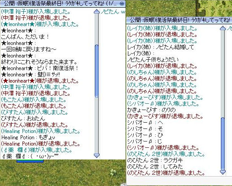Image resolution: width=232 pixels, height=186 pixels.
Task: Click the (のびたん 2世)様が退場しました line
Action: [166, 173]
